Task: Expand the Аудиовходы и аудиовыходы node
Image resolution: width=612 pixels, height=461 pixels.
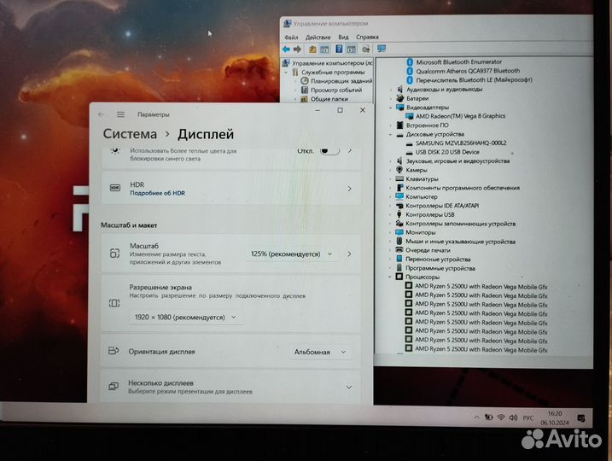Action: pyautogui.click(x=391, y=90)
